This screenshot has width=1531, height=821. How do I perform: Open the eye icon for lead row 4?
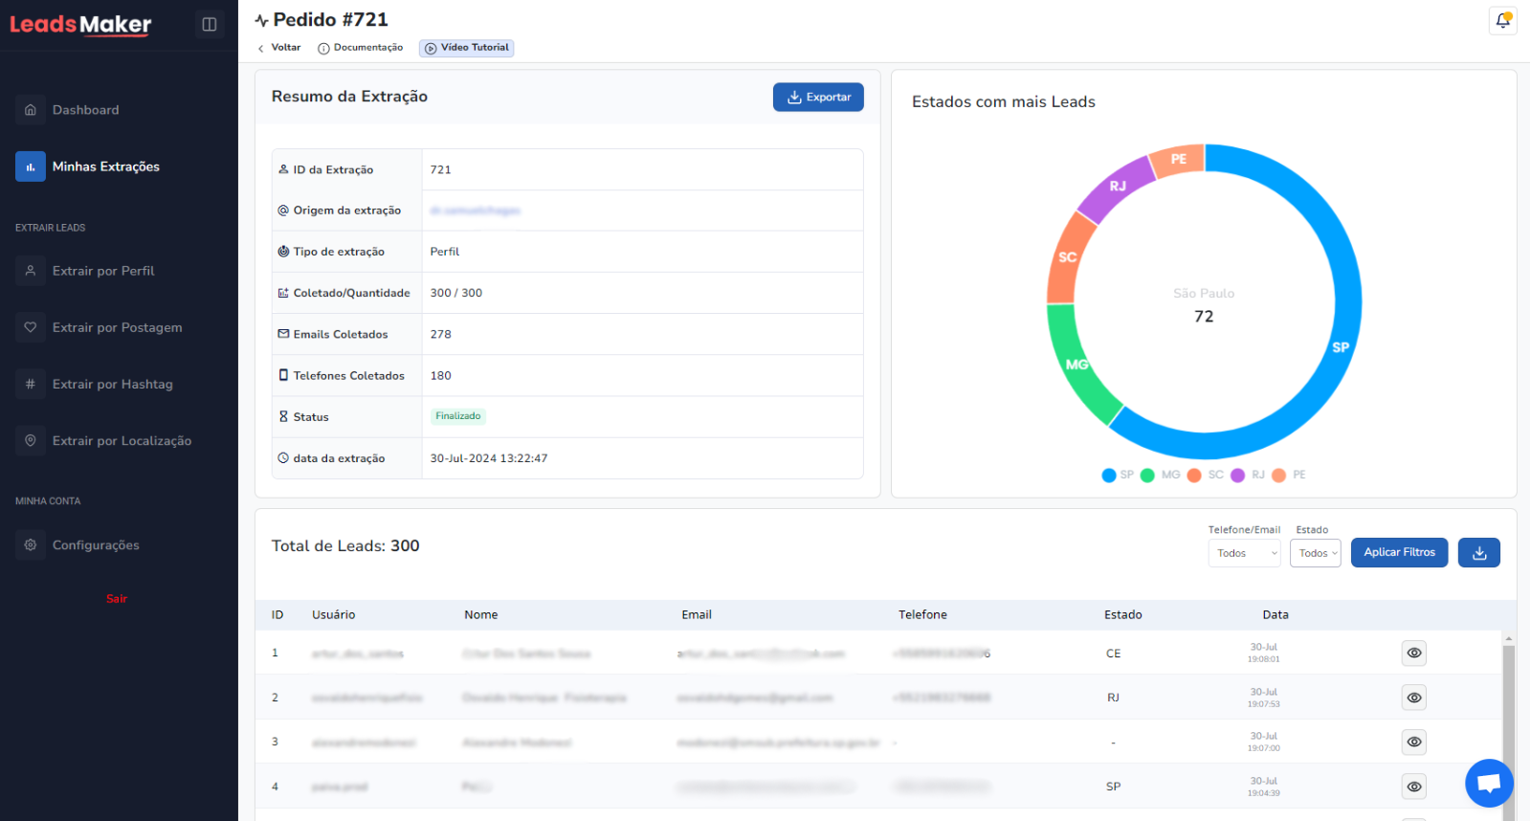coord(1413,787)
